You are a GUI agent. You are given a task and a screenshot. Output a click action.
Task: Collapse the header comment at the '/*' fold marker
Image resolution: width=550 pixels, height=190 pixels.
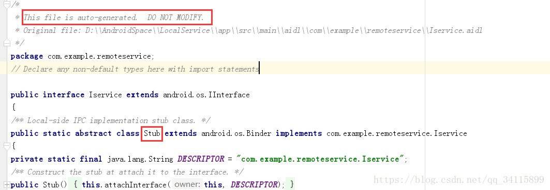(7, 5)
